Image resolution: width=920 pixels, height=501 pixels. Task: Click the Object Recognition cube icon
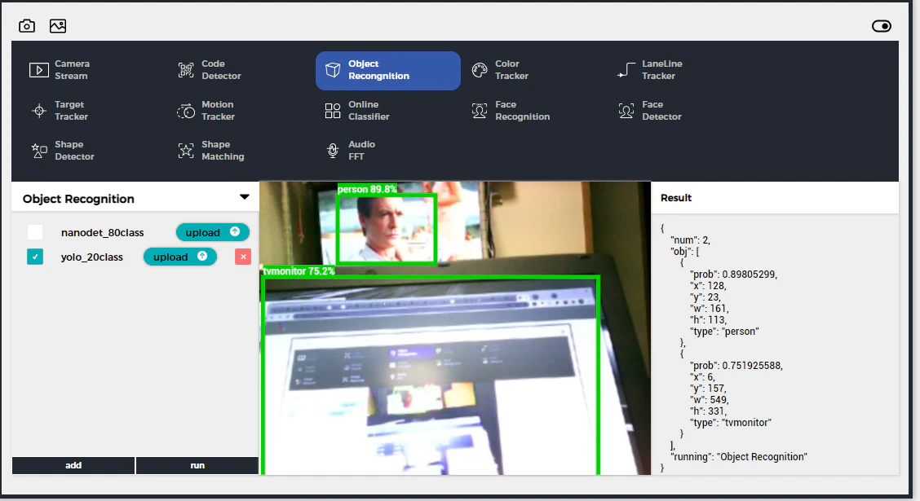[x=333, y=70]
